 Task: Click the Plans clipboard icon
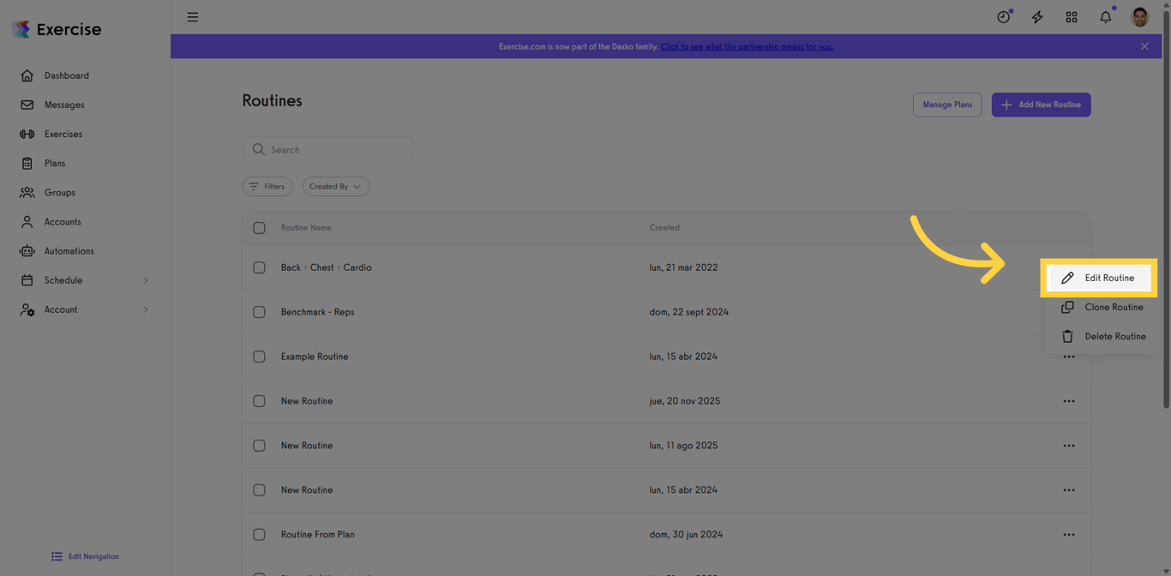pyautogui.click(x=27, y=163)
